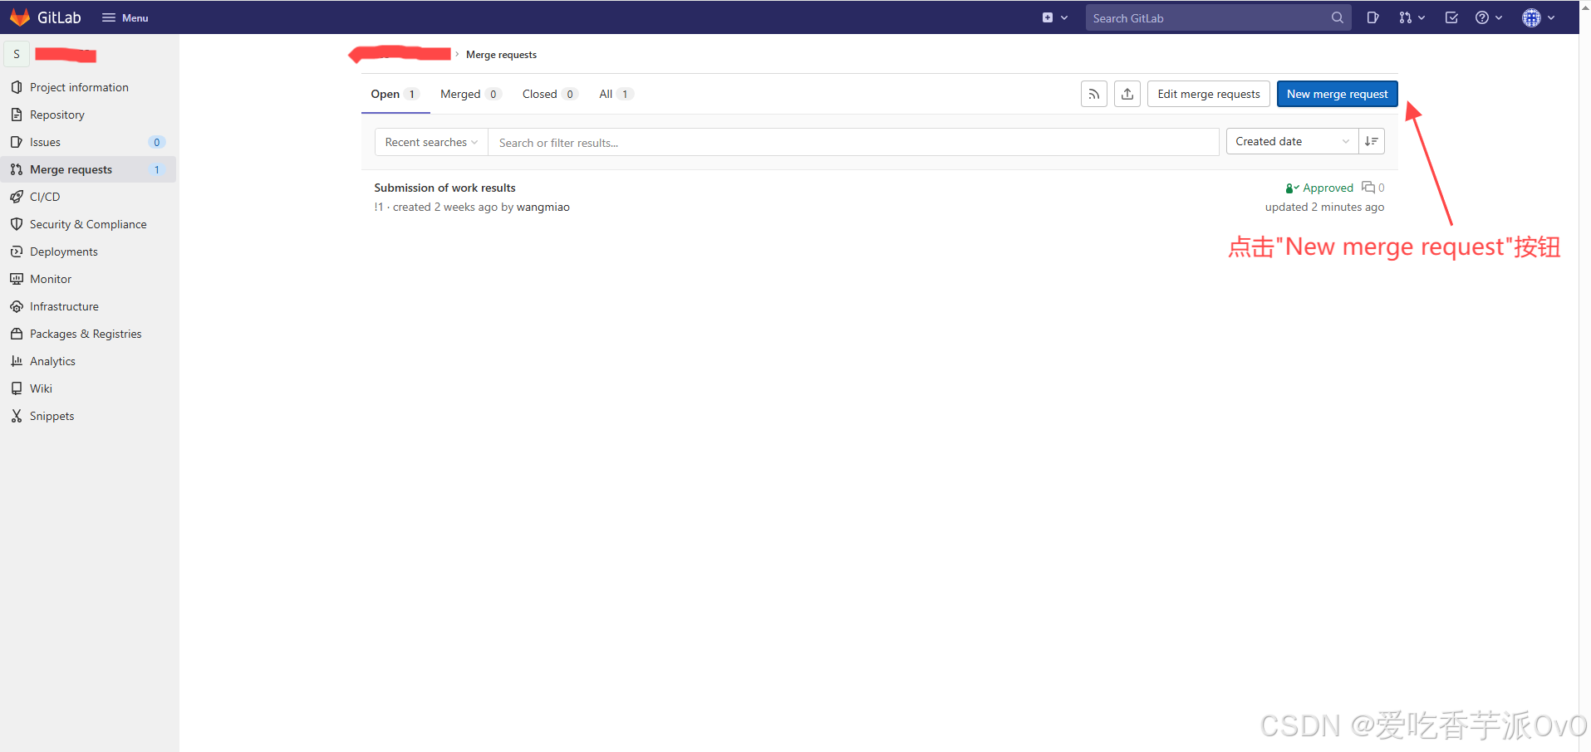The height and width of the screenshot is (752, 1591).
Task: Open the hamburger Menu in top bar
Action: 125,17
